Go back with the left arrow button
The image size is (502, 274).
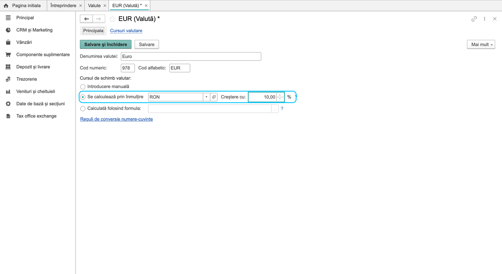[86, 19]
